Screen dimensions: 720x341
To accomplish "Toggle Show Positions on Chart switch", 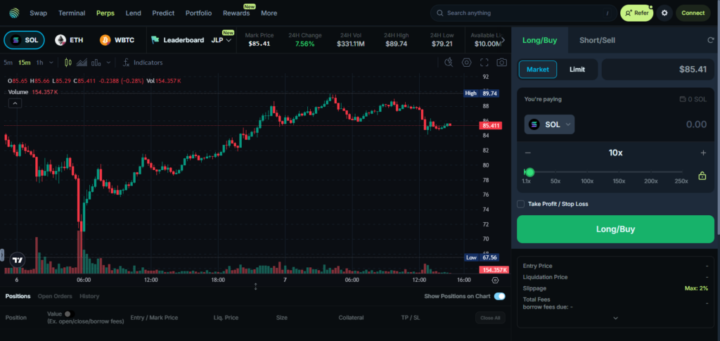I will [x=499, y=296].
